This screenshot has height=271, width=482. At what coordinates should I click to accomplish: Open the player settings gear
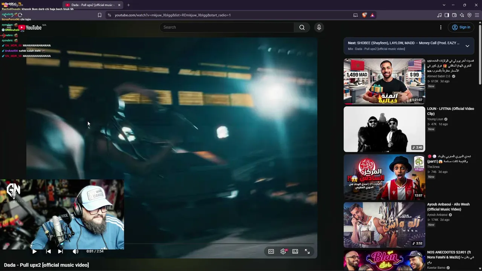coord(283,251)
